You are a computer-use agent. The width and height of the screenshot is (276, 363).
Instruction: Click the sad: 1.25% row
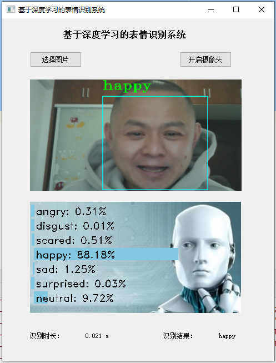64,269
